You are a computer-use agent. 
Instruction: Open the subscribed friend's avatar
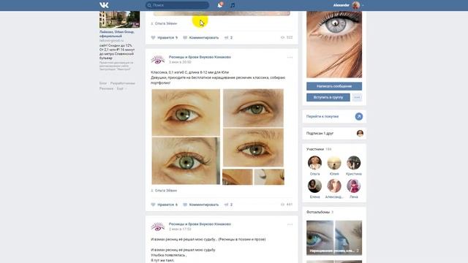(360, 133)
